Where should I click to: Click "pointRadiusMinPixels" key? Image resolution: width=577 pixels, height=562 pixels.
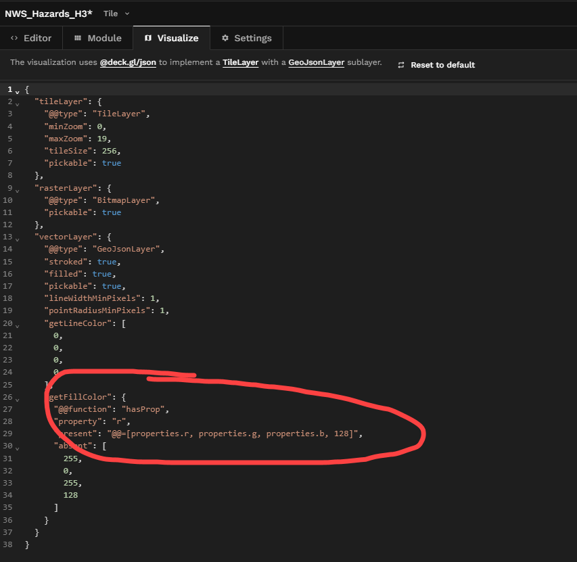97,310
